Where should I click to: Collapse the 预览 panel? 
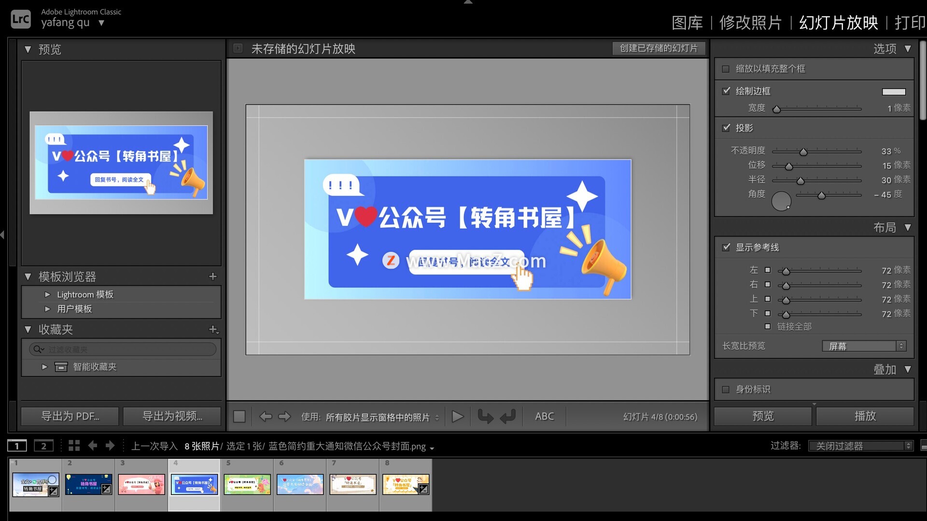[28, 49]
